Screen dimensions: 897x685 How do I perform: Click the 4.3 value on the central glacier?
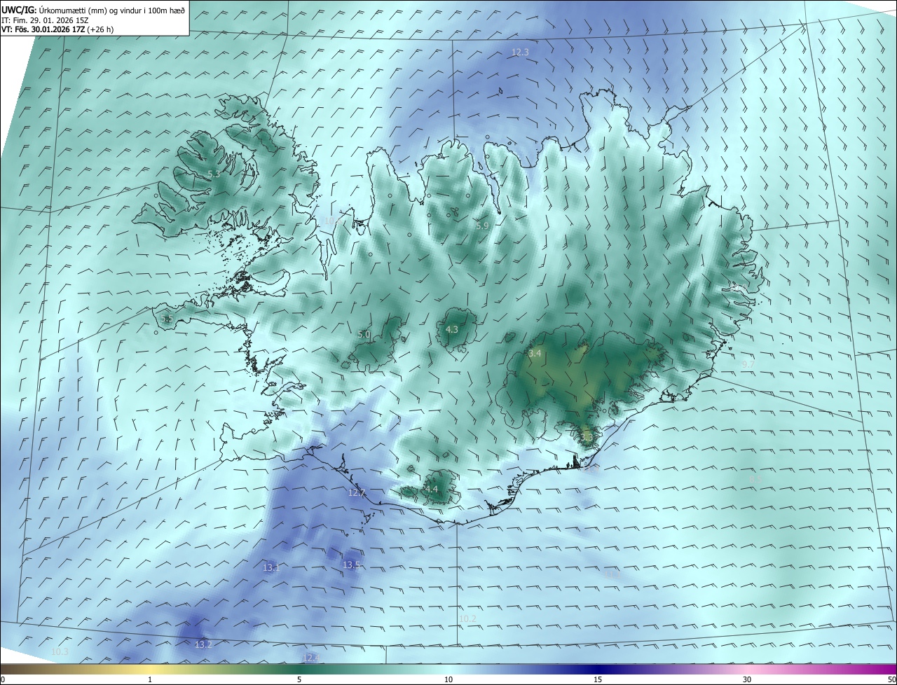tap(452, 329)
